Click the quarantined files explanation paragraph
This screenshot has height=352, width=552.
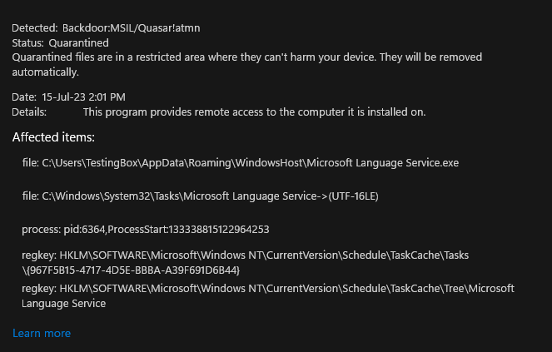(x=246, y=57)
